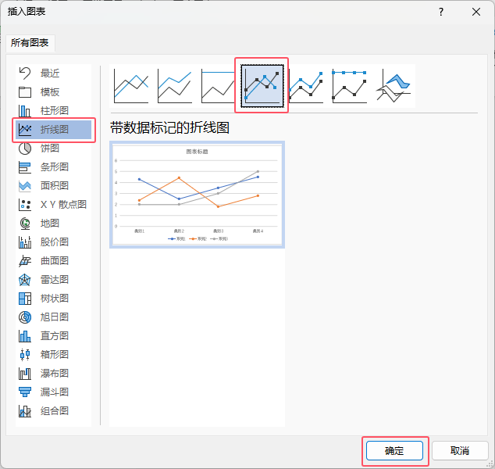Screen dimensions: 495x469
Task: Select line with markers subtype
Action: [x=262, y=86]
